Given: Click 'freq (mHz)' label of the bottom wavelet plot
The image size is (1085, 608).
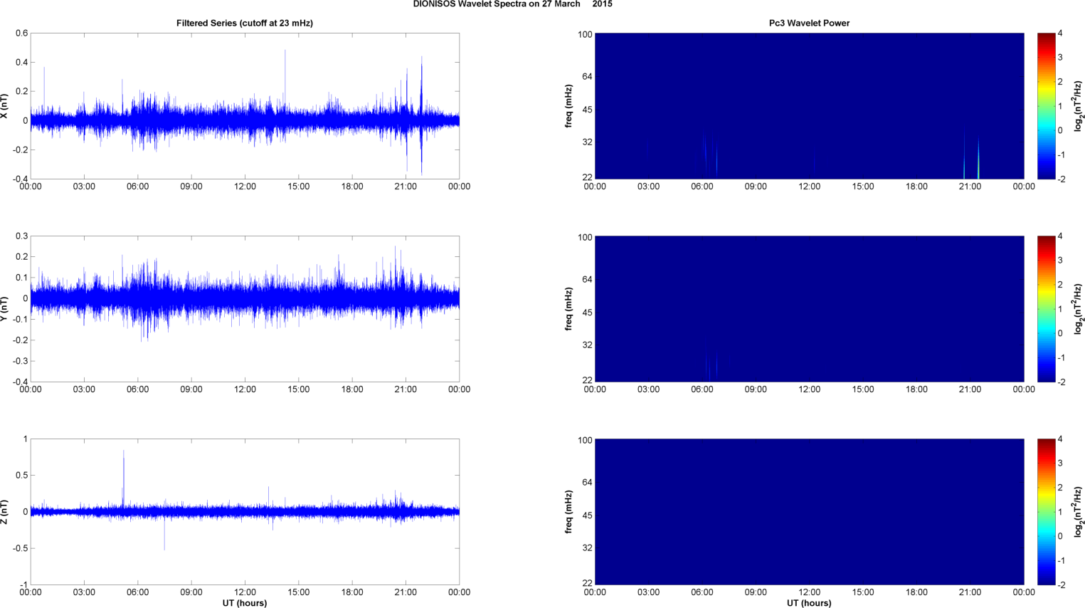Looking at the screenshot, I should tap(569, 512).
